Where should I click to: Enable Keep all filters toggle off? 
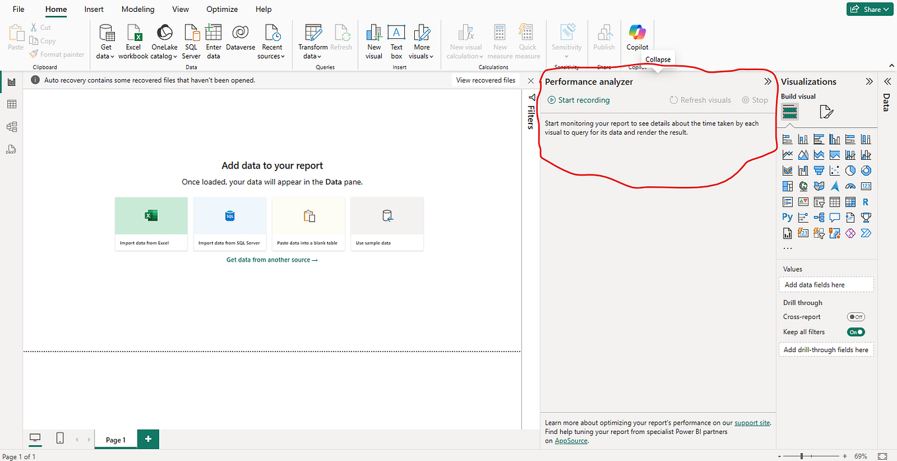[x=855, y=332]
